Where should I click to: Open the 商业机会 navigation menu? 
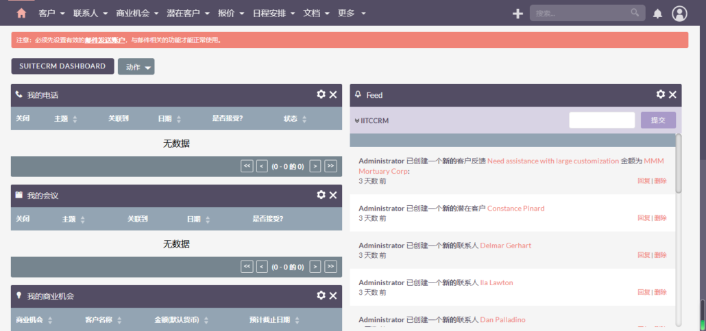(138, 13)
